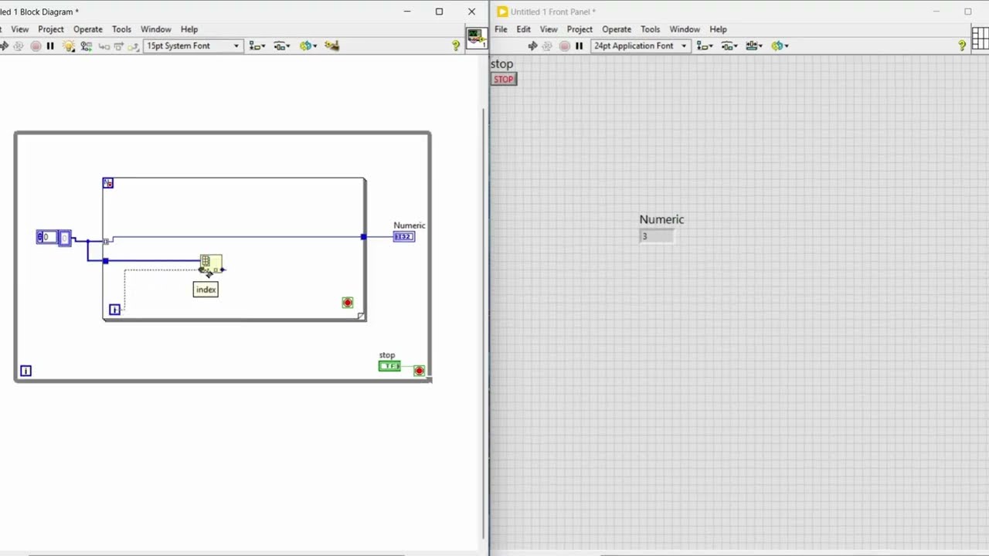Open Edit menu in Front Panel window
The image size is (989, 556).
click(524, 29)
